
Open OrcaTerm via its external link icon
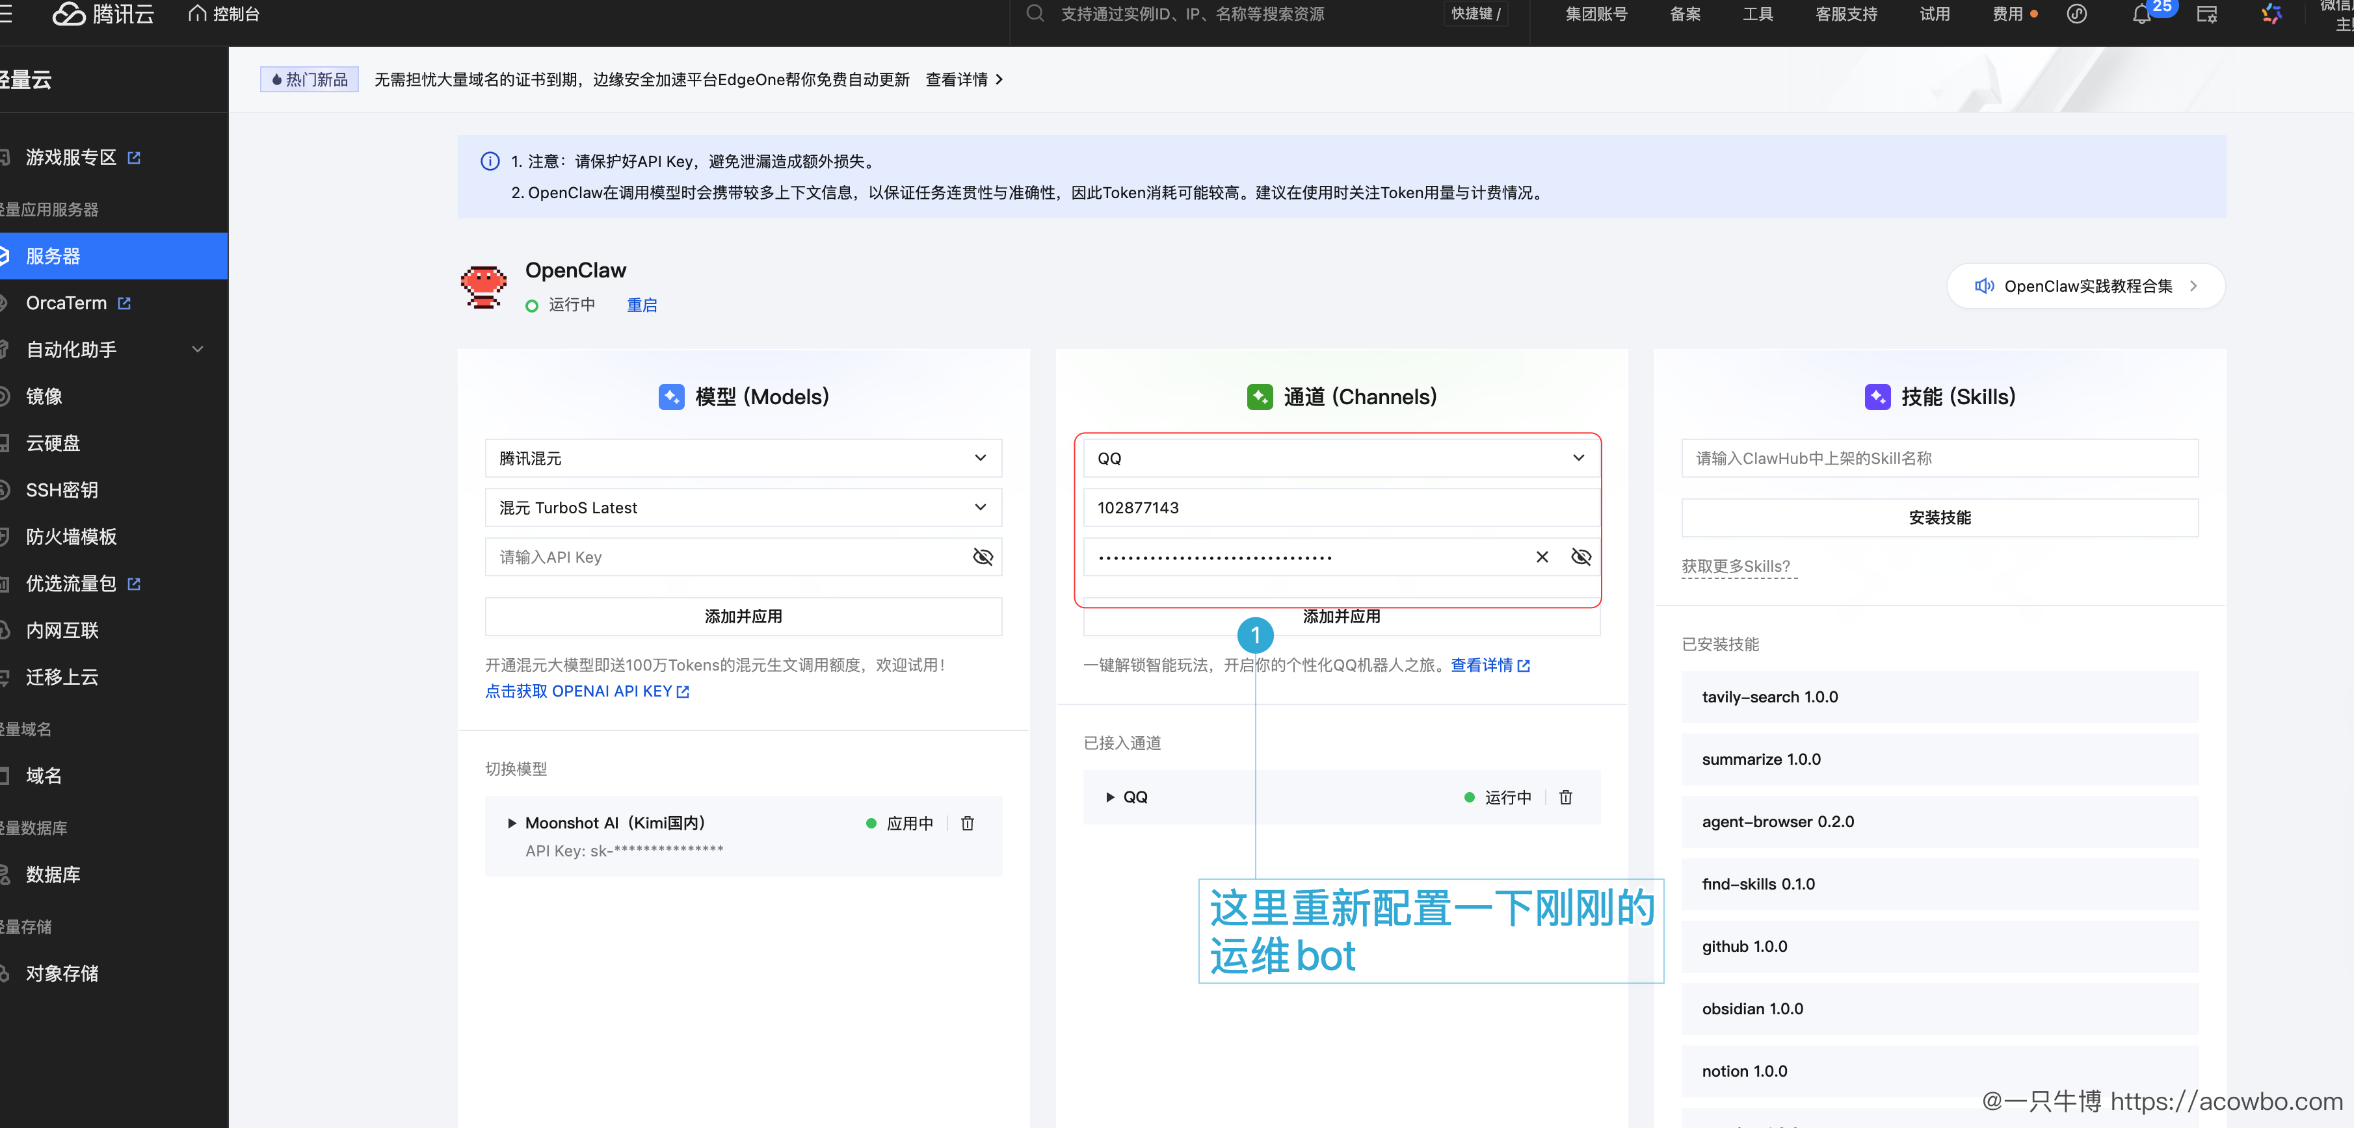click(x=126, y=302)
